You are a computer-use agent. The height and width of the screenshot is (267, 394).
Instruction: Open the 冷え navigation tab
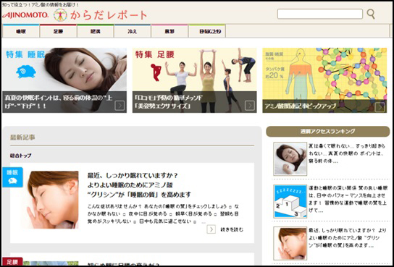pyautogui.click(x=133, y=31)
